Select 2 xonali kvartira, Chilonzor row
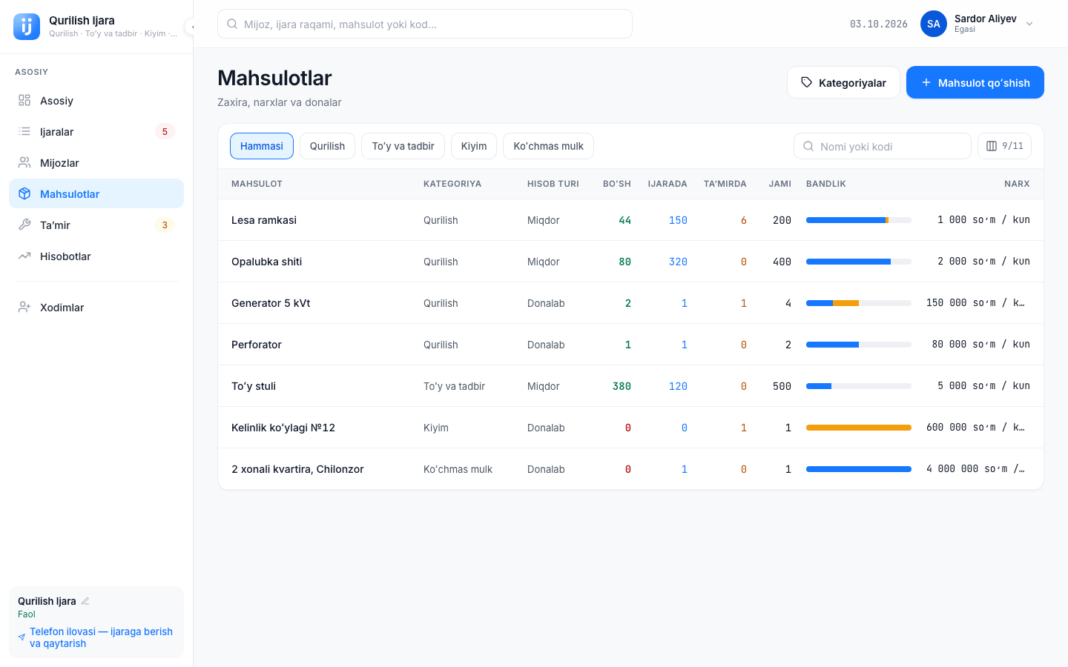This screenshot has width=1068, height=667. [630, 469]
